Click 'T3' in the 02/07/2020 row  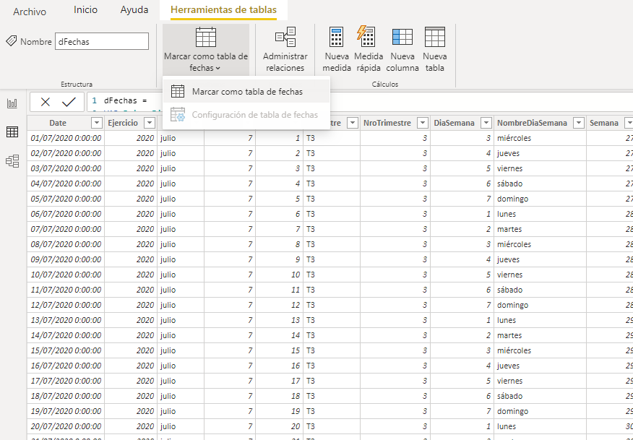tap(311, 153)
